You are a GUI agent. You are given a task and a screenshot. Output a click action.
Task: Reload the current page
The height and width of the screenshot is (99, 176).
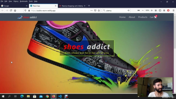pyautogui.click(x=11, y=10)
